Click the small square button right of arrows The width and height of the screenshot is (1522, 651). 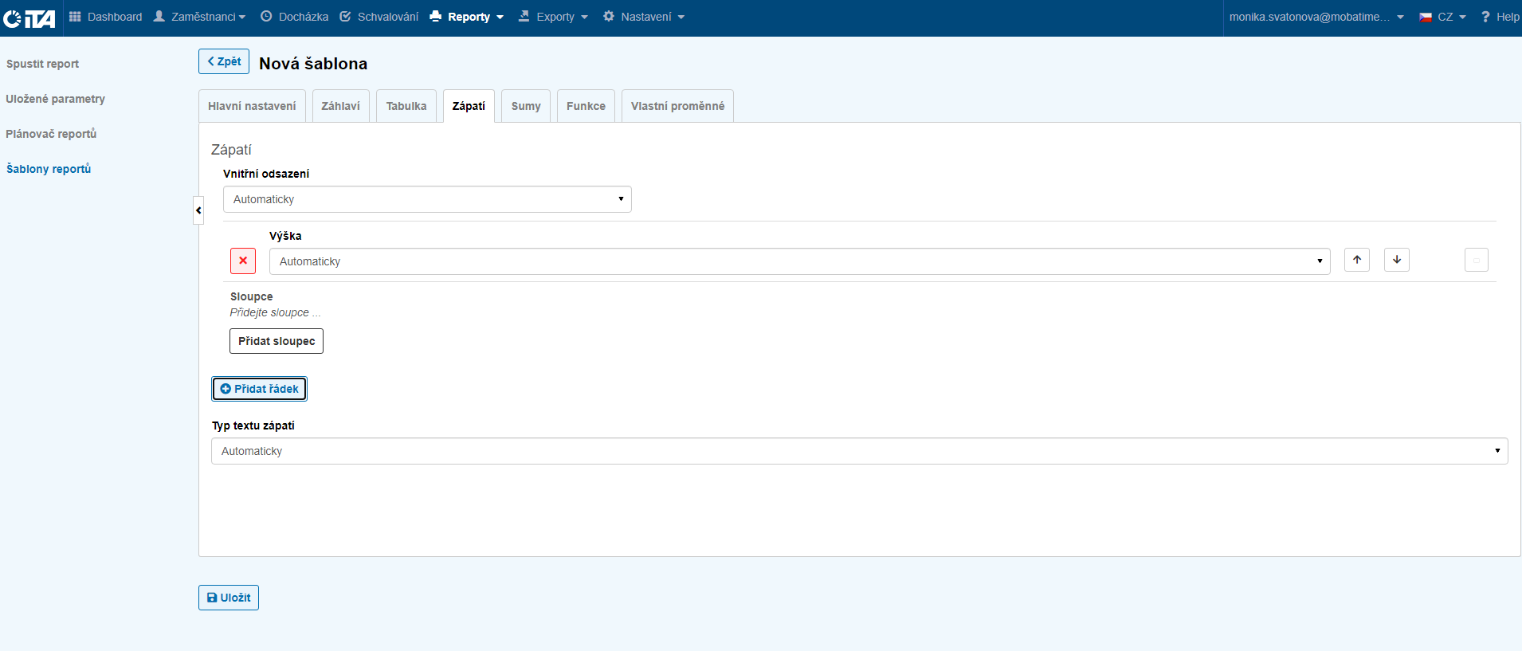(x=1476, y=260)
